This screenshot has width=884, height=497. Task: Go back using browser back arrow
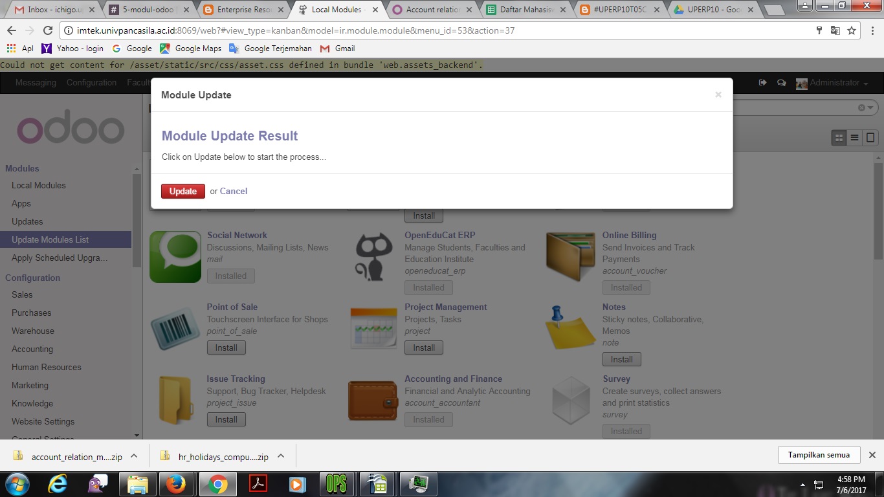click(x=12, y=30)
